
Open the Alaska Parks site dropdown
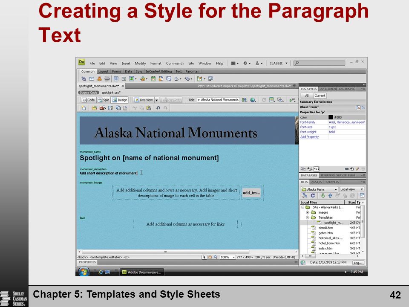pos(320,189)
